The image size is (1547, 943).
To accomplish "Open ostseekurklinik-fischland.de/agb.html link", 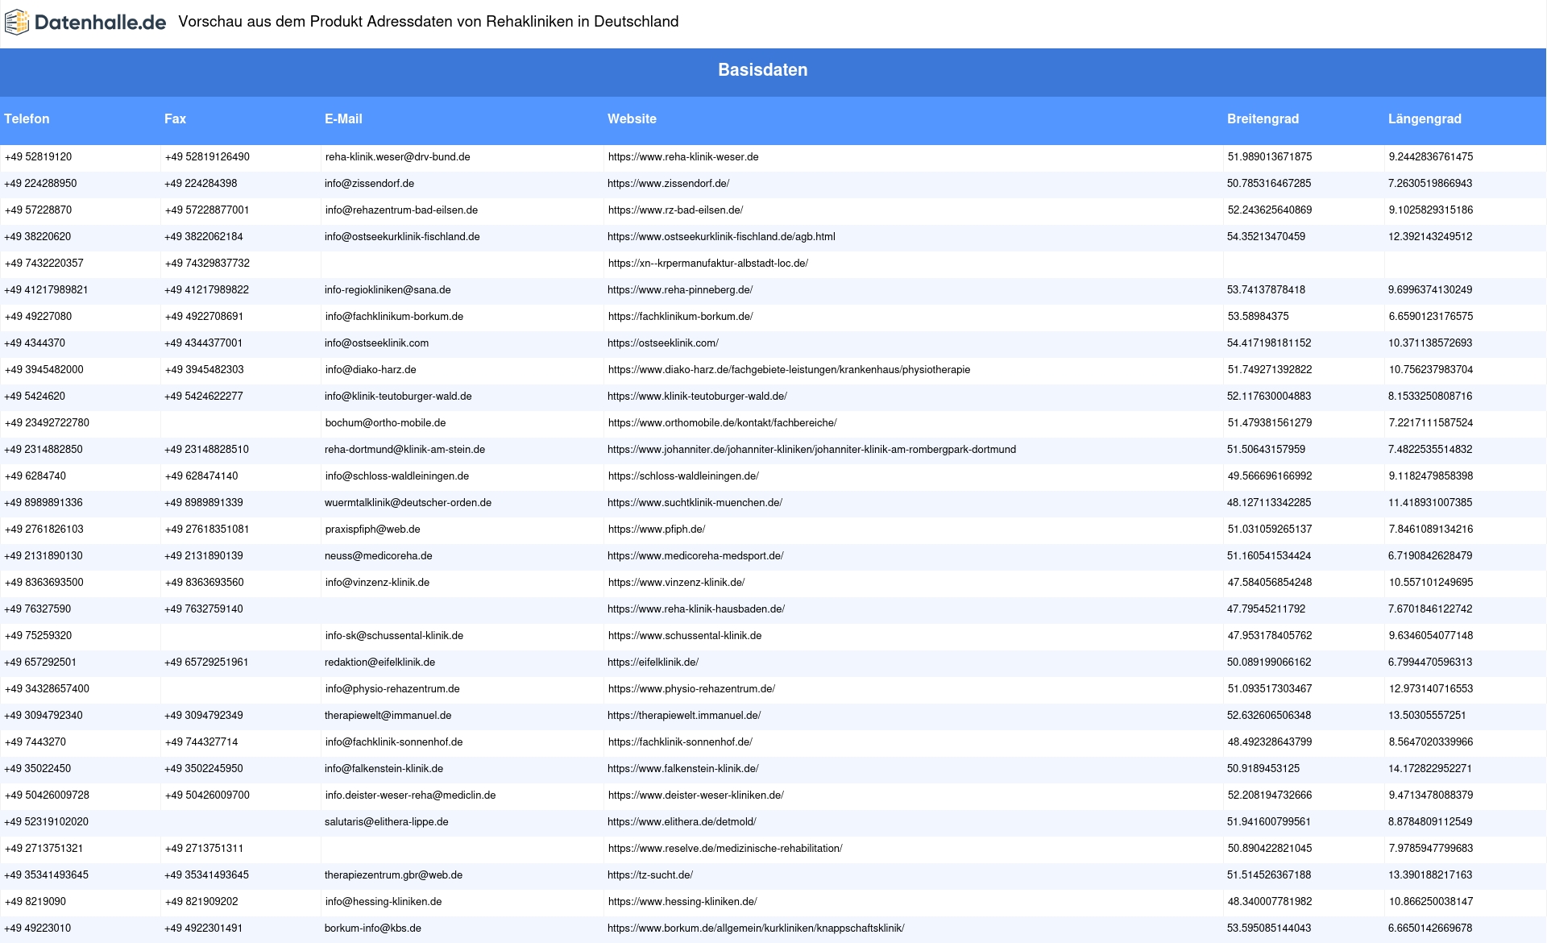I will tap(721, 237).
